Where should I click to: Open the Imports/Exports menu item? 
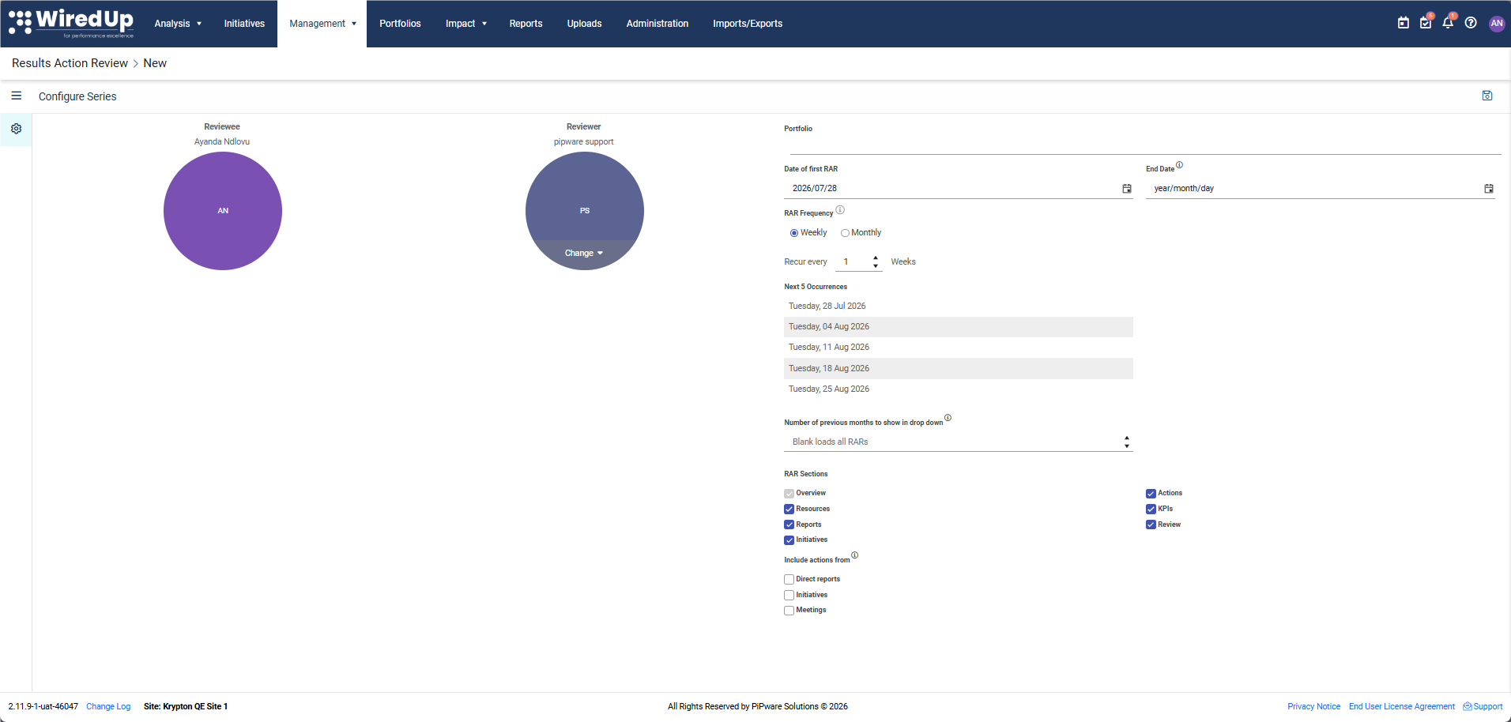click(748, 24)
